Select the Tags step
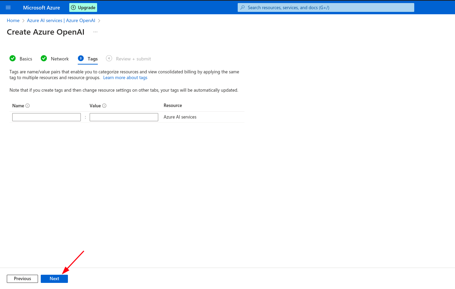Image resolution: width=455 pixels, height=289 pixels. coord(93,59)
